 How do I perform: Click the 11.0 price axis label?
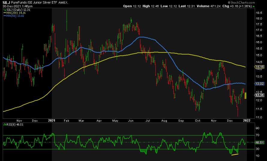(259, 117)
